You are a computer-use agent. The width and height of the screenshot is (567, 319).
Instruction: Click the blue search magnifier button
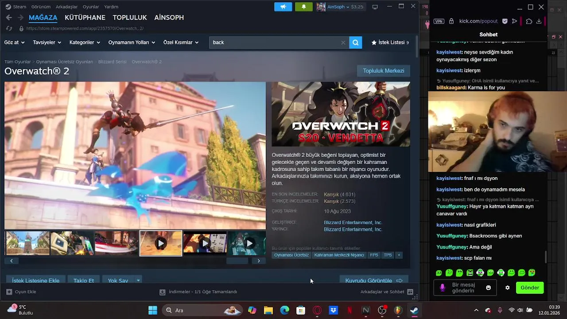[x=355, y=43]
